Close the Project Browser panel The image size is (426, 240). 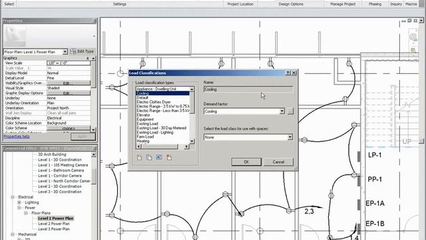95,148
